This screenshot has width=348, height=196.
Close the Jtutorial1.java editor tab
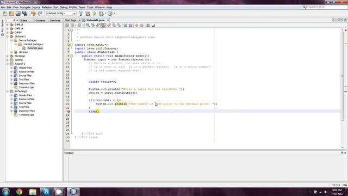(108, 21)
